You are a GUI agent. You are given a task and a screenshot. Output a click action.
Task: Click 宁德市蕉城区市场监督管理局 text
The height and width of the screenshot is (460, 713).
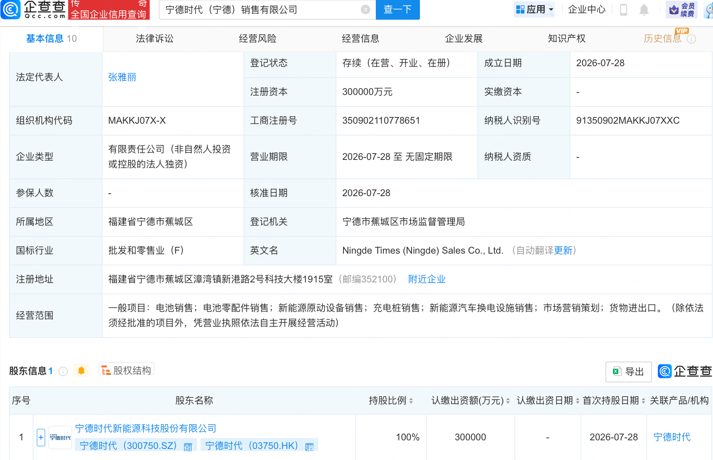point(403,222)
